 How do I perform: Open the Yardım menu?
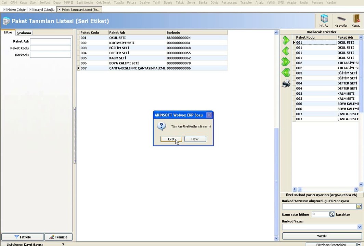click(331, 2)
